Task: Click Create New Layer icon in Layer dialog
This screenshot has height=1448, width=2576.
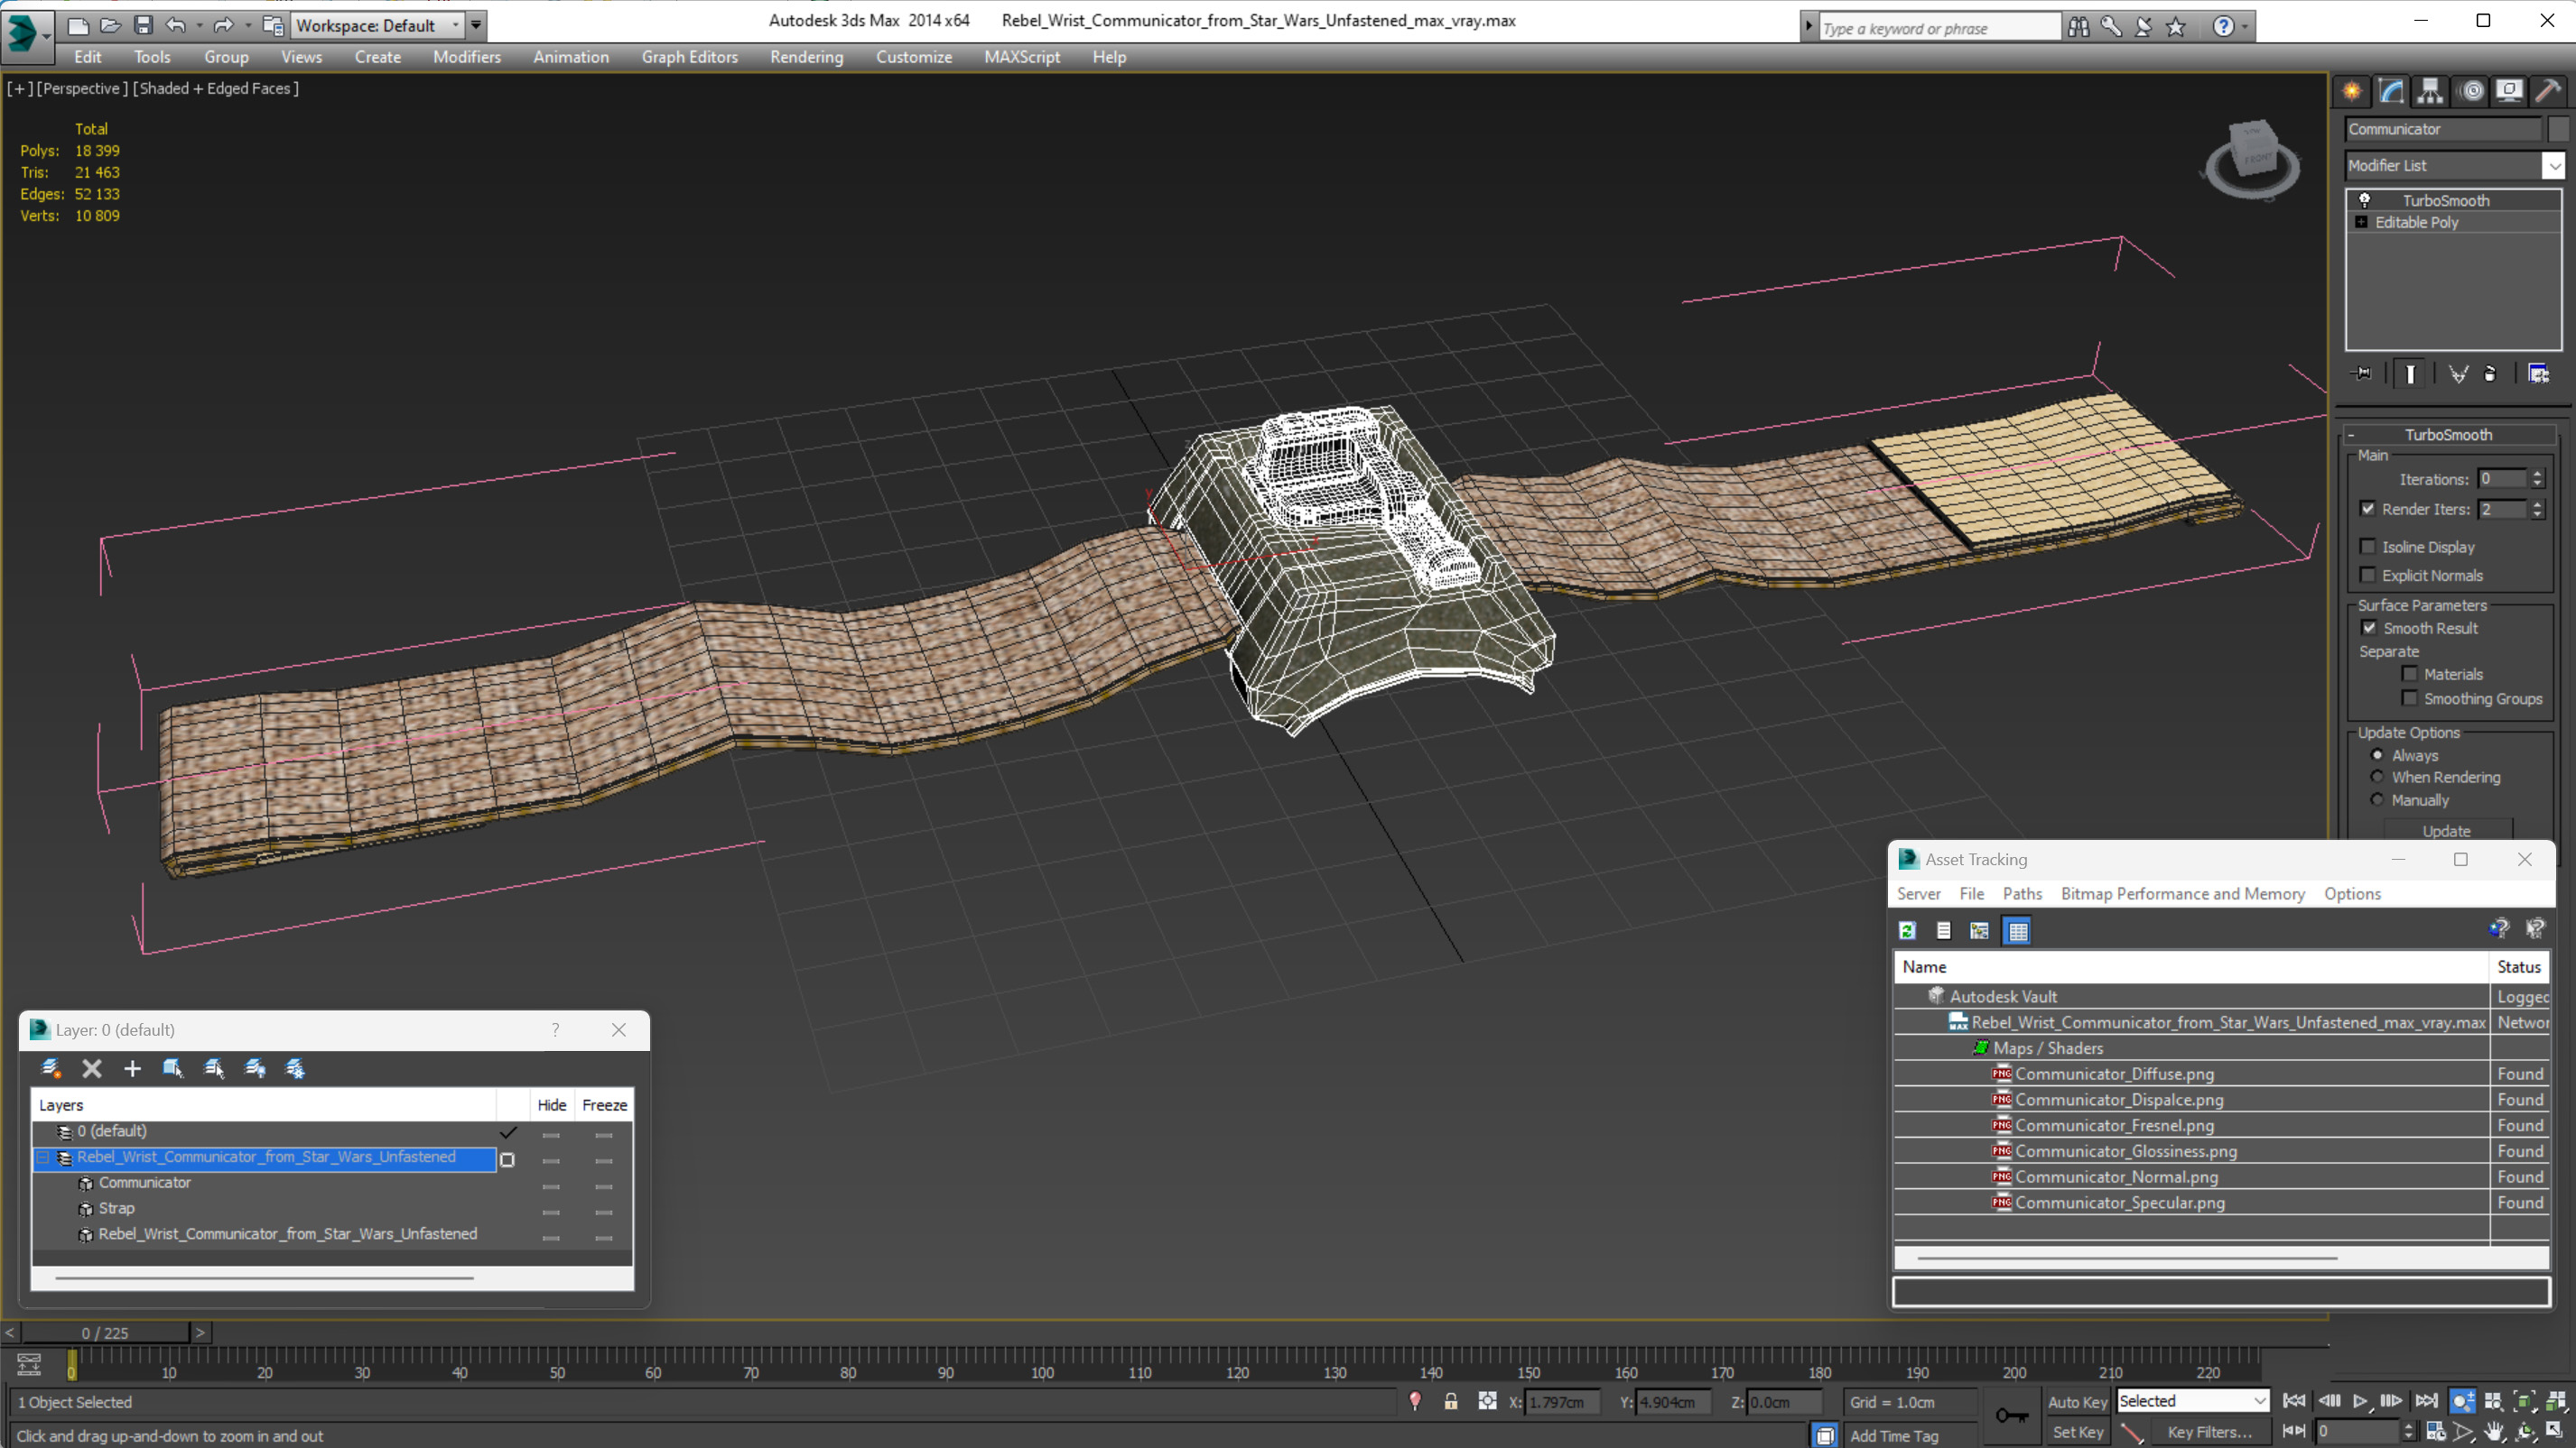Action: (51, 1068)
